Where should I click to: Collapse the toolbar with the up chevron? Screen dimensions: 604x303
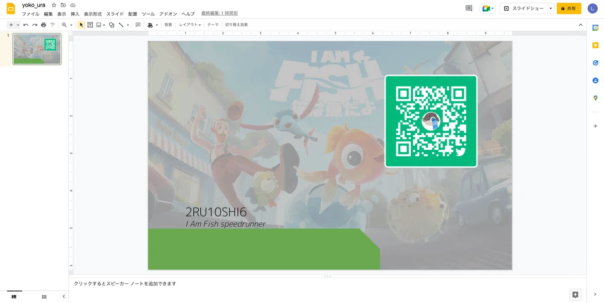(580, 25)
